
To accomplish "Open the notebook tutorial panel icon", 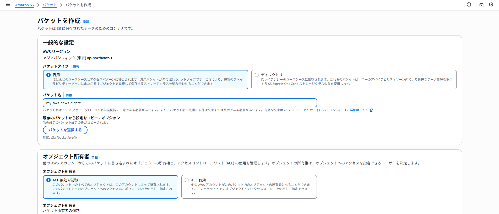I will pyautogui.click(x=481, y=5).
